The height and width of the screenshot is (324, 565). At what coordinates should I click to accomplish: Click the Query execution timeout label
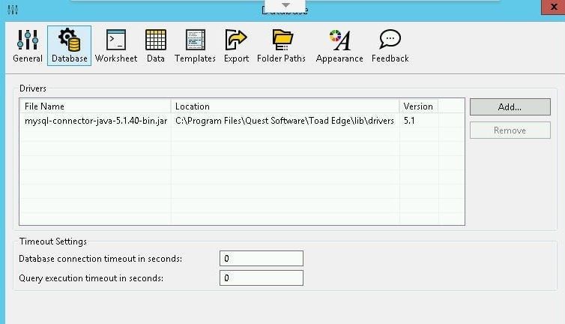click(91, 278)
